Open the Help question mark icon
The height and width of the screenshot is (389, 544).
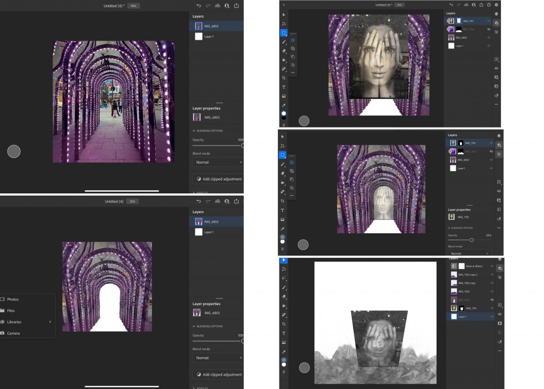[x=488, y=5]
